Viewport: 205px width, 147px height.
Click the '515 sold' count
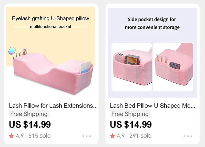tap(39, 136)
